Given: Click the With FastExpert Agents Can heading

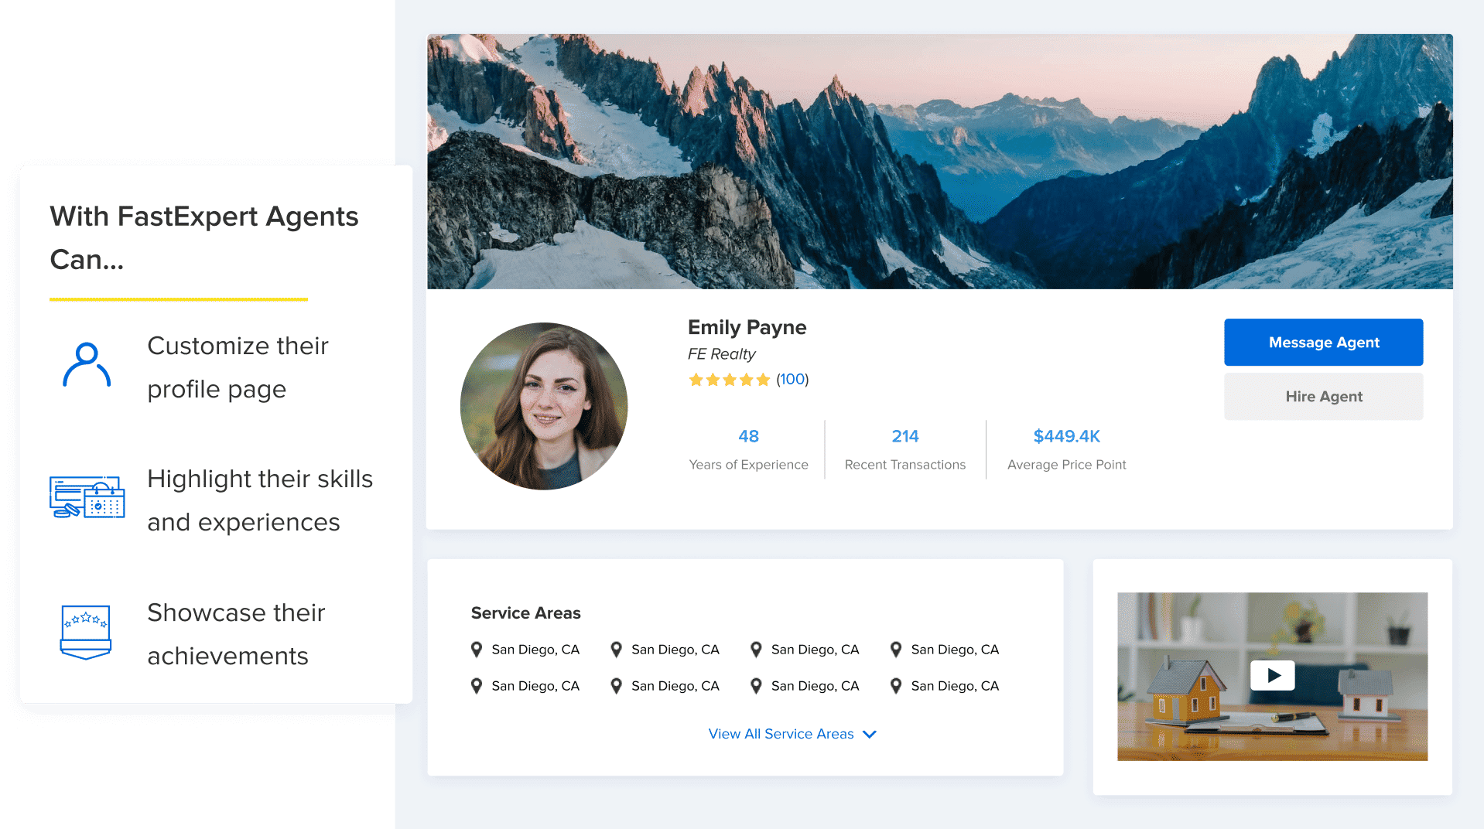Looking at the screenshot, I should point(204,238).
